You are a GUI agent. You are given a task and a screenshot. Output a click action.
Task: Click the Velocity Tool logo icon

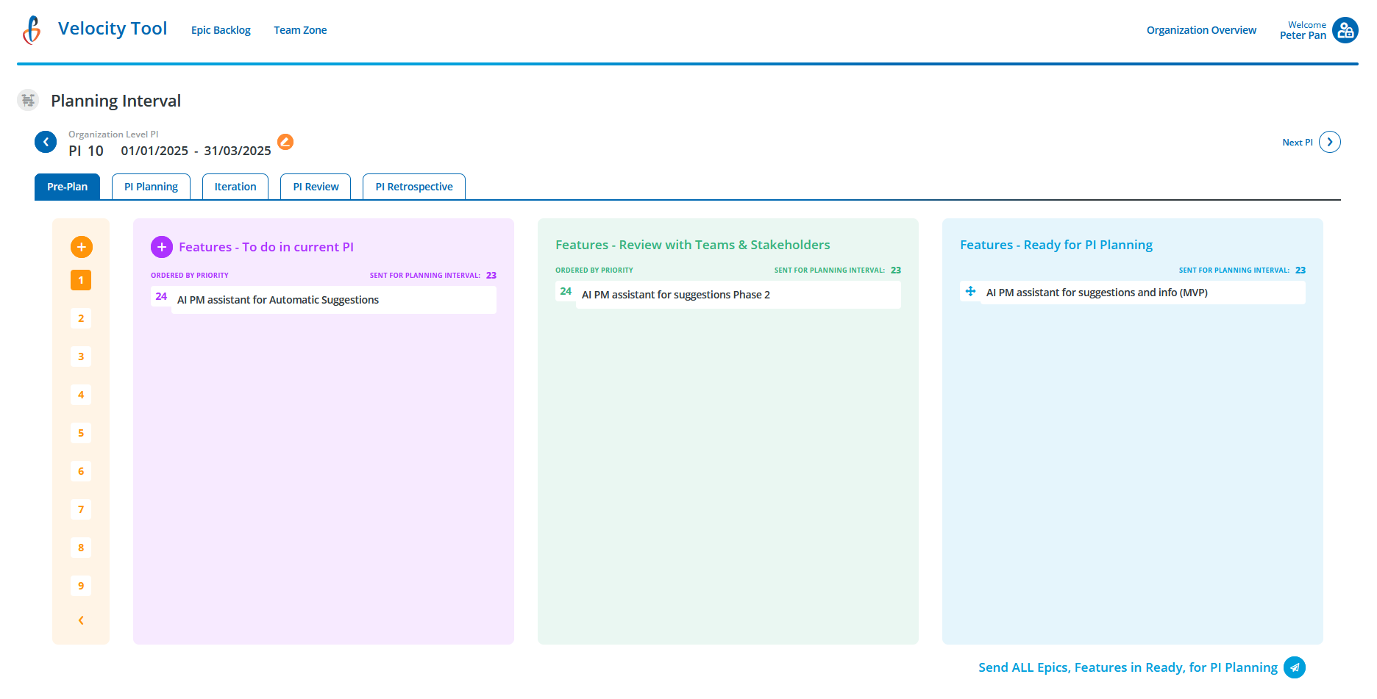point(32,30)
